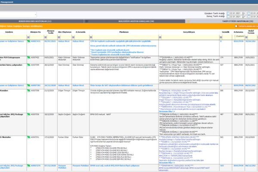Select 'BMW SVS maliyet teklif' Planlanan cell

coord(101,114)
